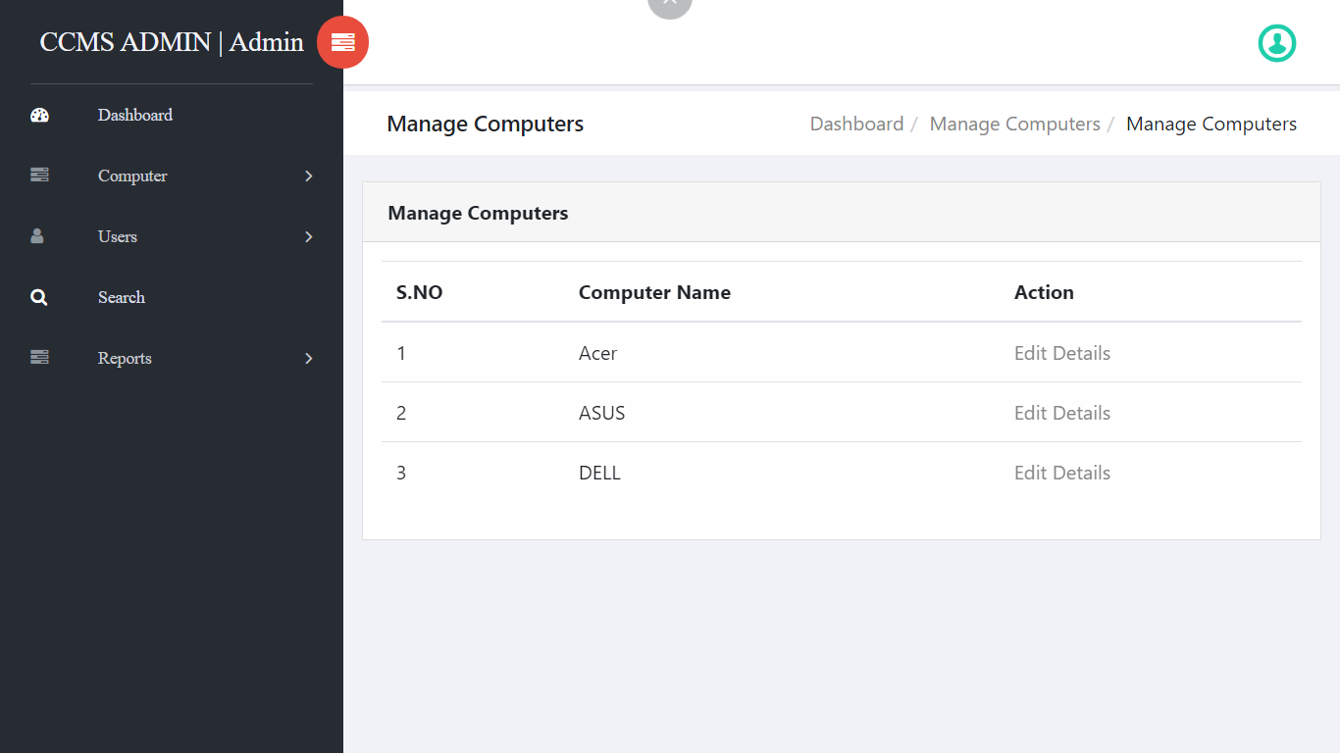Open Dashboard from the breadcrumb trail
1340x753 pixels.
856,124
